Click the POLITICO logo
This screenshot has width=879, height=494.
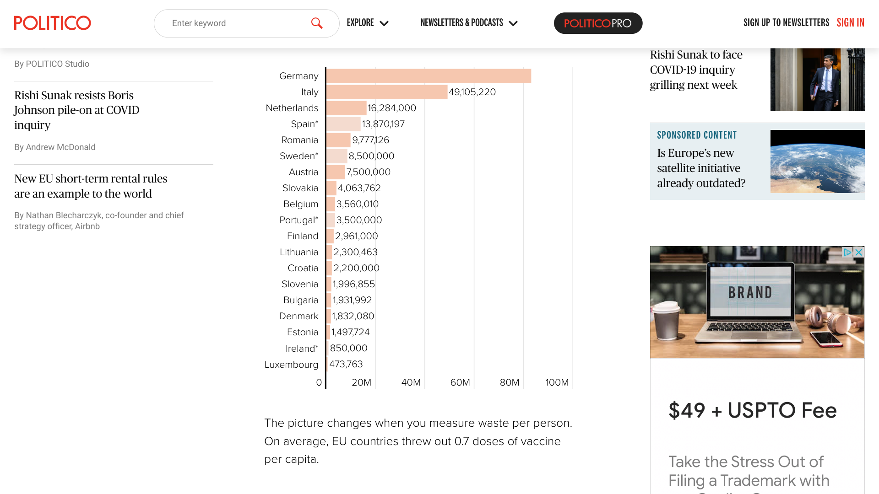tap(52, 23)
